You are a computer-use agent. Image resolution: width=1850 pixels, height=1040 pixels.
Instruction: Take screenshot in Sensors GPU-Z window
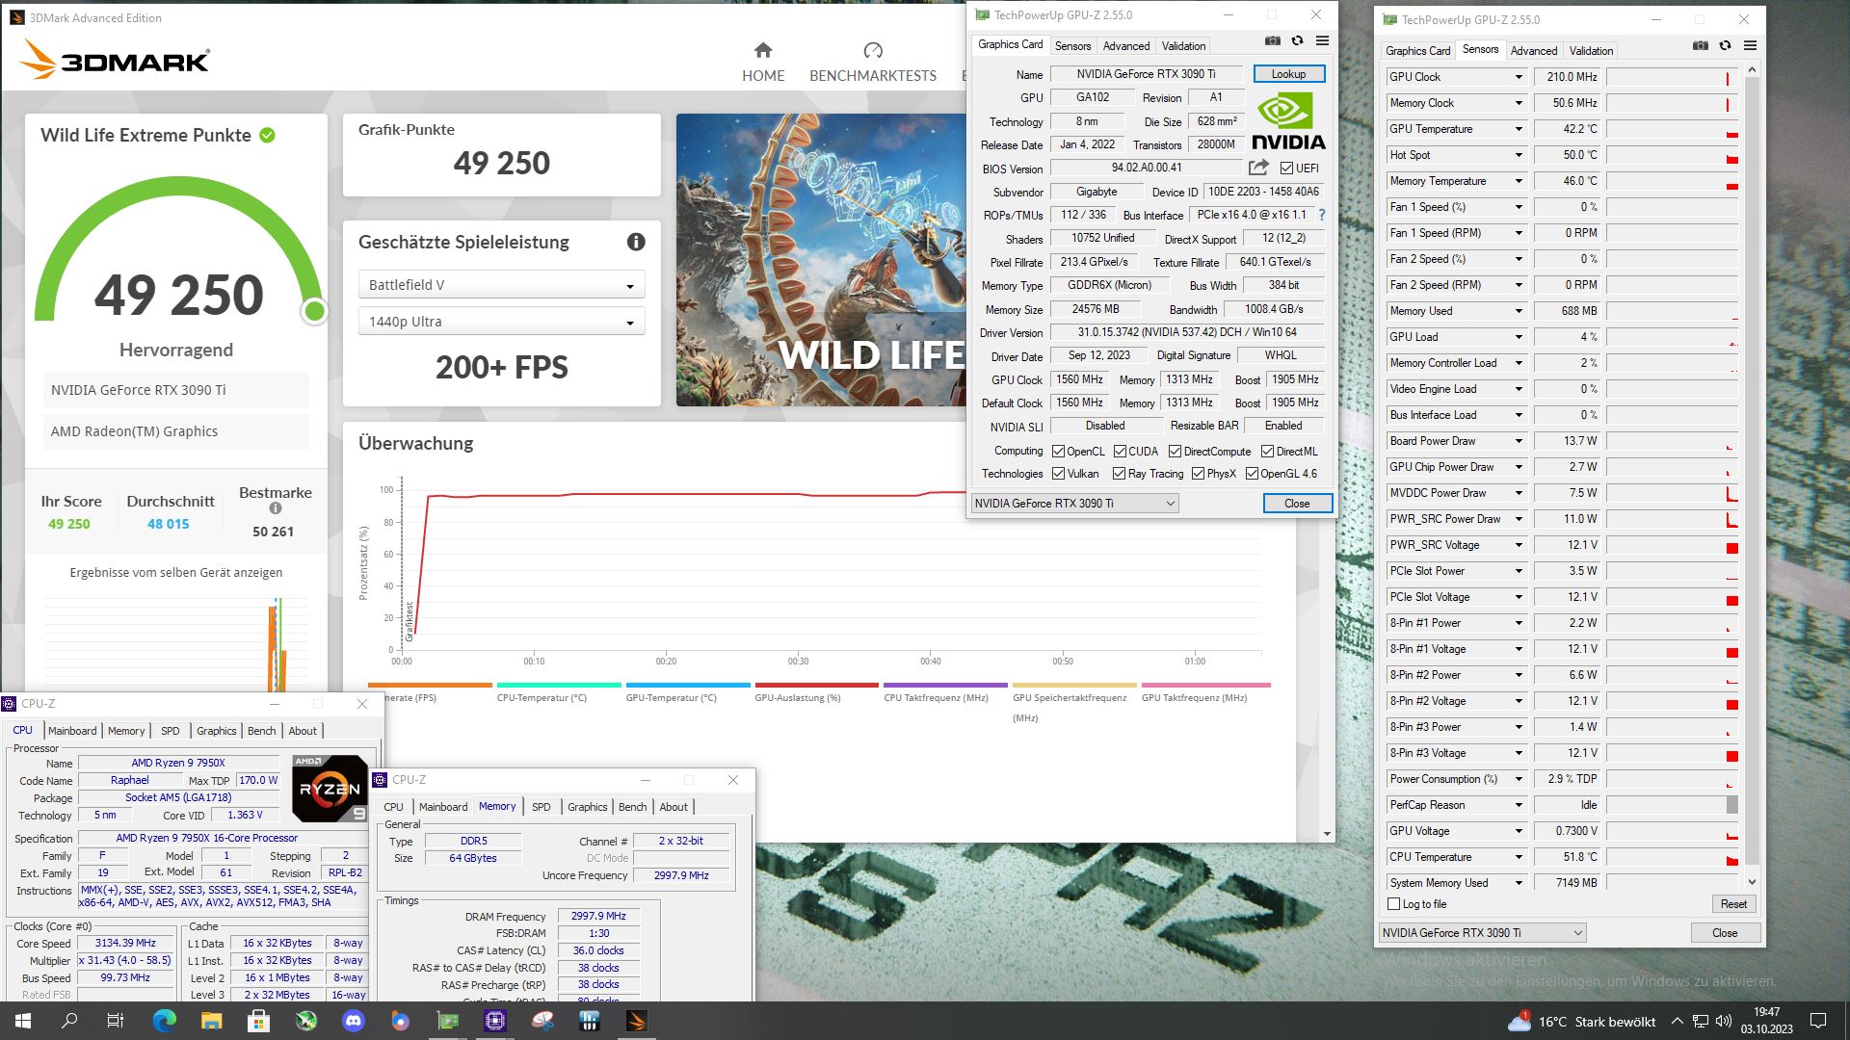[x=1701, y=46]
